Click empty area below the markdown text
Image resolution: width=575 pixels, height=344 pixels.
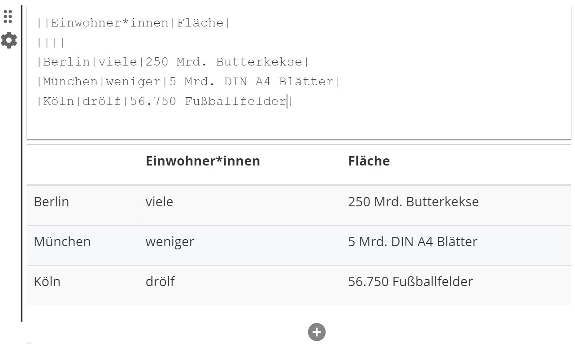(298, 124)
